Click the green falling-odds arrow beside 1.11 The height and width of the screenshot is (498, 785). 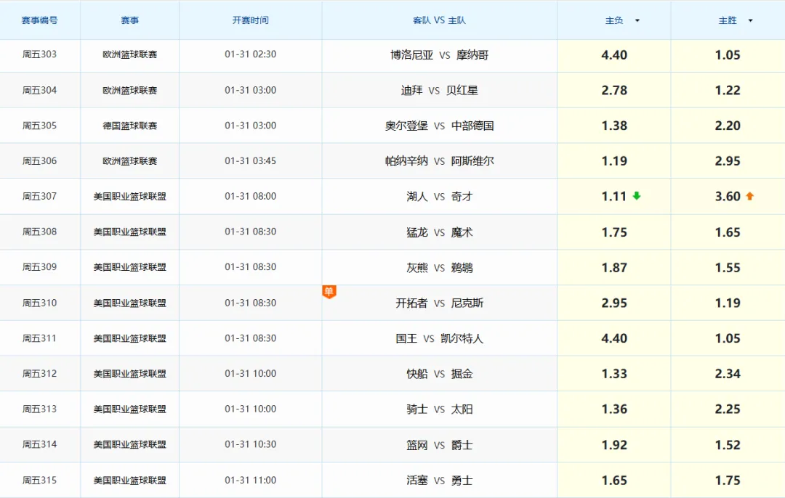click(636, 197)
